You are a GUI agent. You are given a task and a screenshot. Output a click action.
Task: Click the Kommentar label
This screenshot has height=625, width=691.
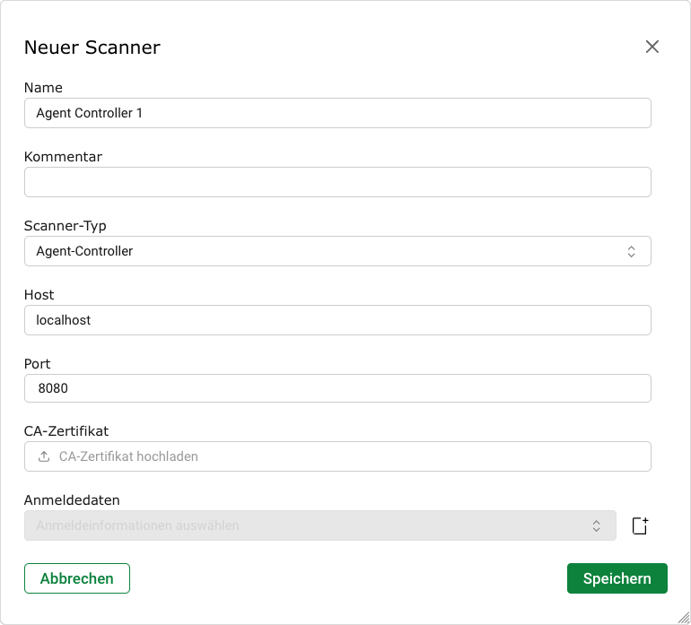63,157
